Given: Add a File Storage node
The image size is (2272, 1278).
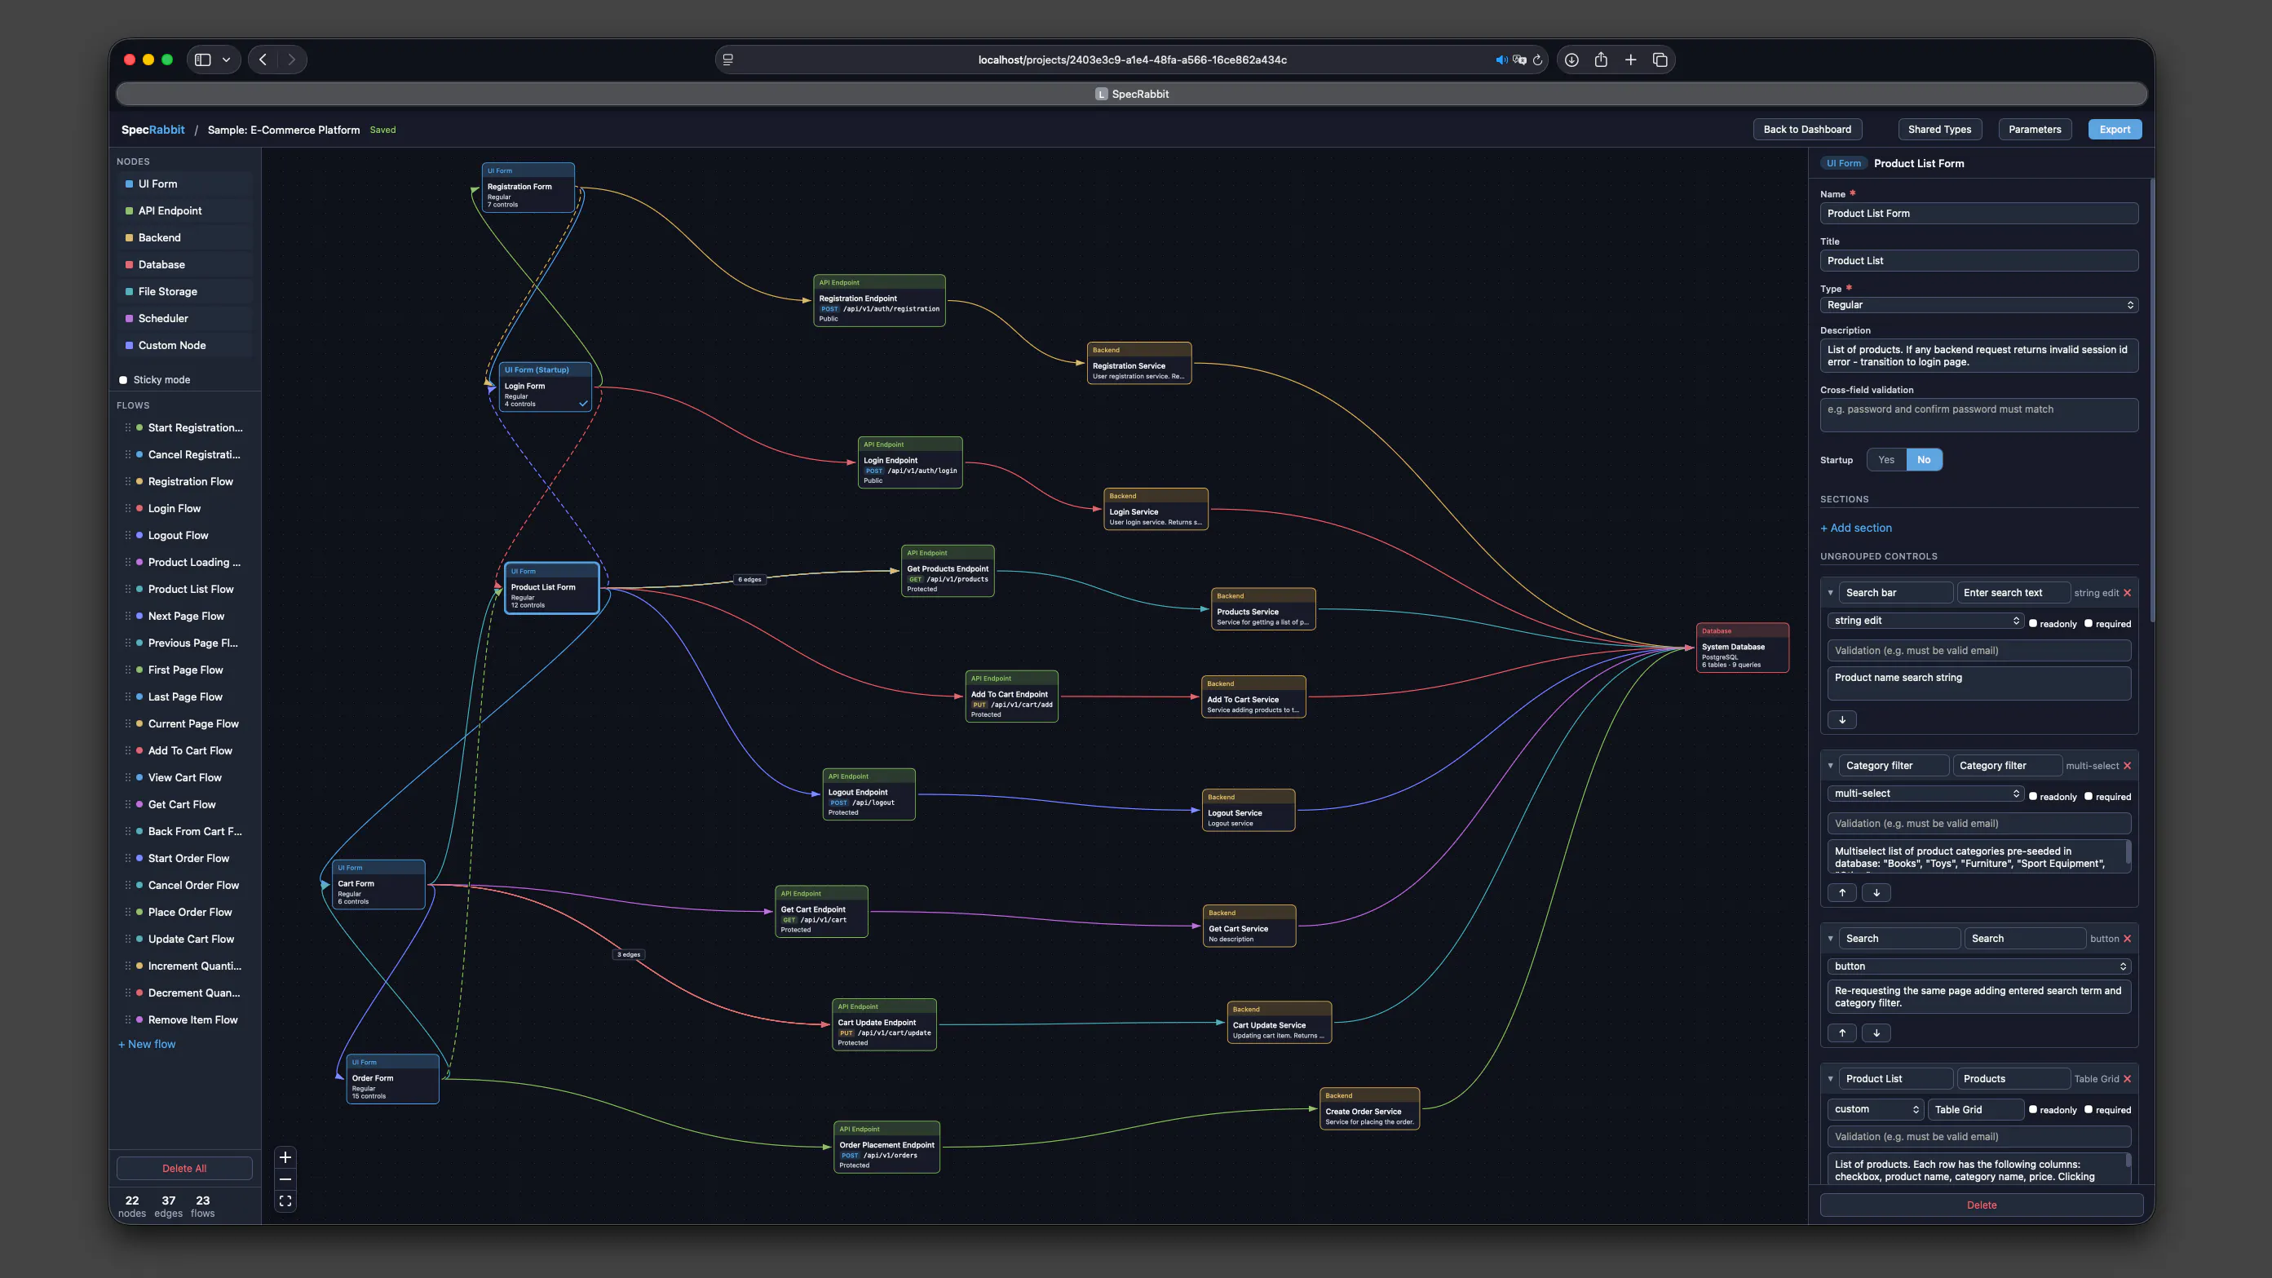Looking at the screenshot, I should coord(184,292).
